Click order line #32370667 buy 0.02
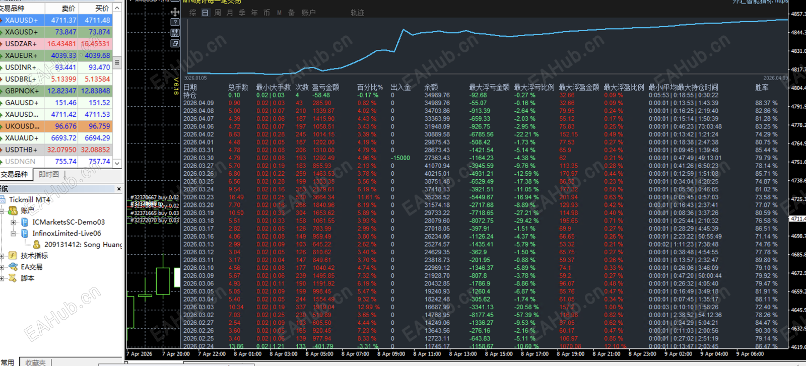Viewport: 806px width, 366px height. point(155,197)
